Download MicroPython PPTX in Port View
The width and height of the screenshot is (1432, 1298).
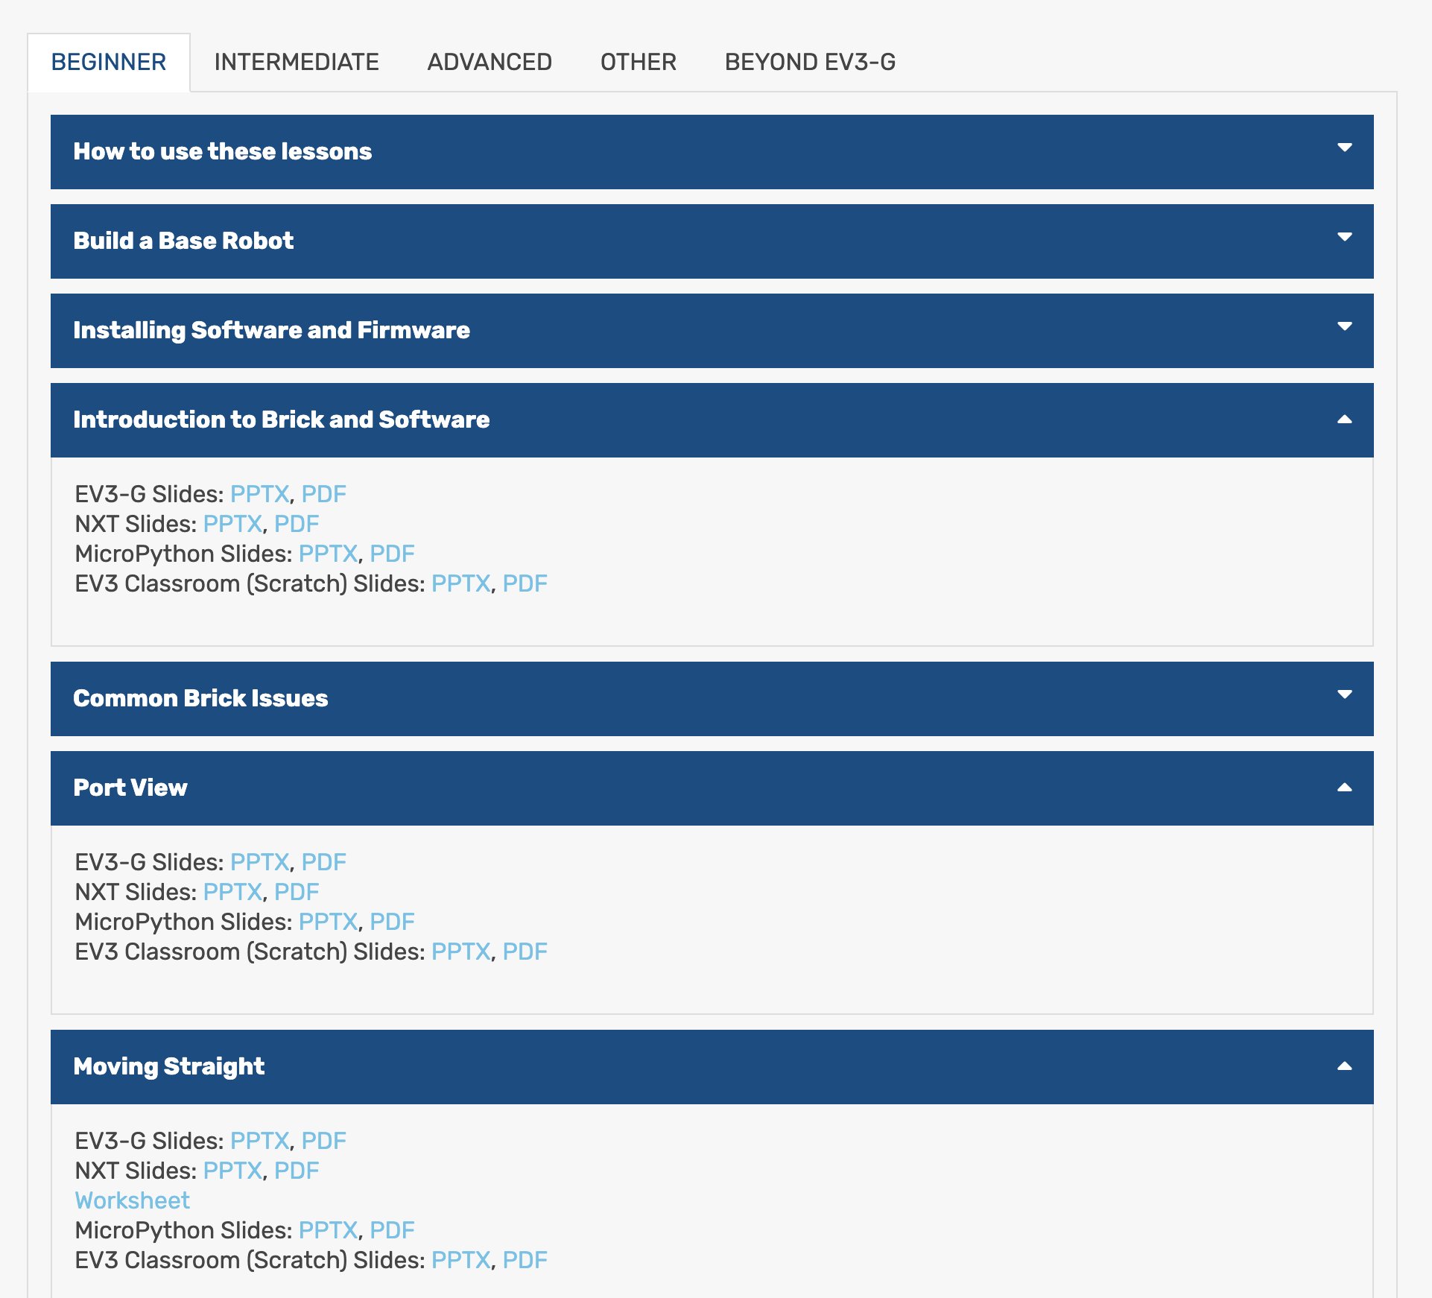tap(328, 922)
